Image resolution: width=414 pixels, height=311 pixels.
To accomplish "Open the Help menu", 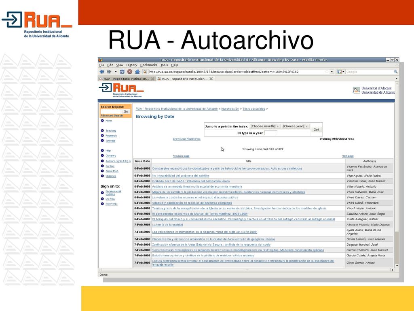I will pyautogui.click(x=175, y=65).
